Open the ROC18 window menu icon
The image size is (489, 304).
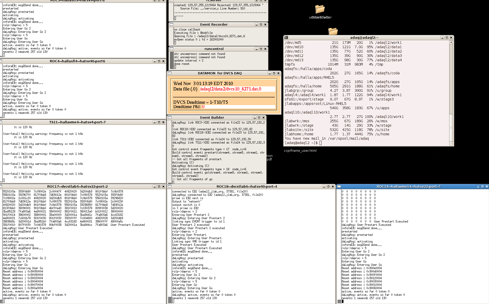(170, 186)
